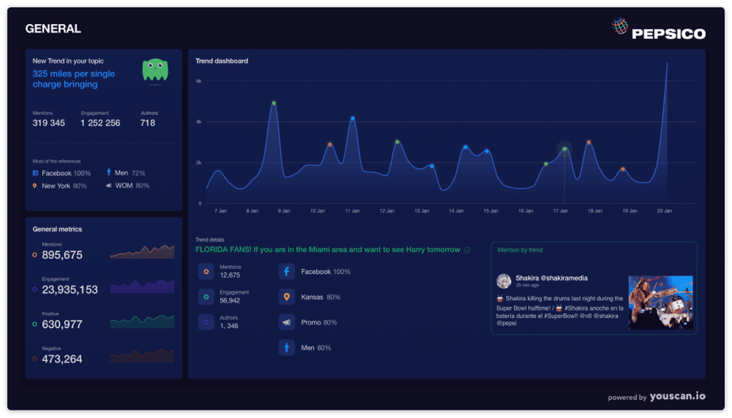Click the New York location pin icon
The height and width of the screenshot is (418, 732).
point(35,186)
